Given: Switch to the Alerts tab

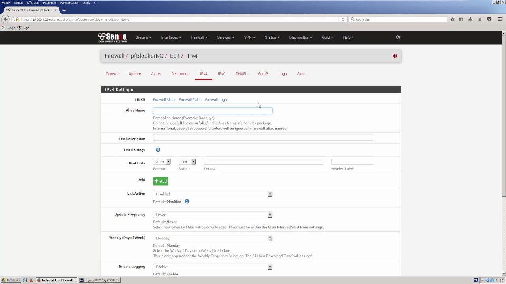Looking at the screenshot, I should (156, 74).
